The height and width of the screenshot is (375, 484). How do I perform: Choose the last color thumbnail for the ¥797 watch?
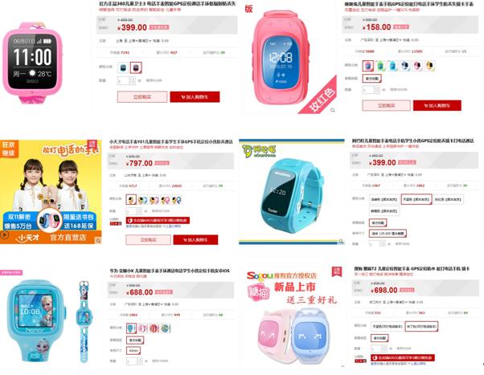177,200
